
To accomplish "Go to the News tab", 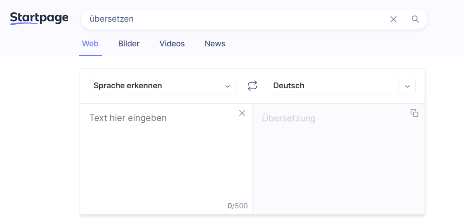I will [x=215, y=44].
